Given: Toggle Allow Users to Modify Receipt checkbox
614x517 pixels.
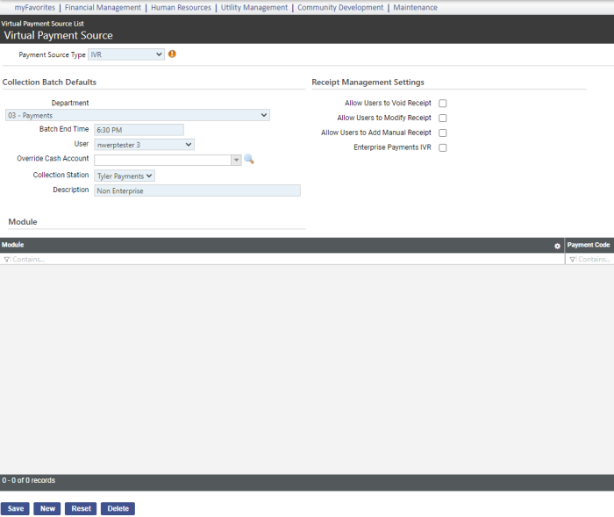Looking at the screenshot, I should coord(443,118).
